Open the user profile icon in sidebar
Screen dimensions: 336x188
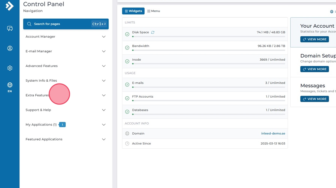pos(10,48)
